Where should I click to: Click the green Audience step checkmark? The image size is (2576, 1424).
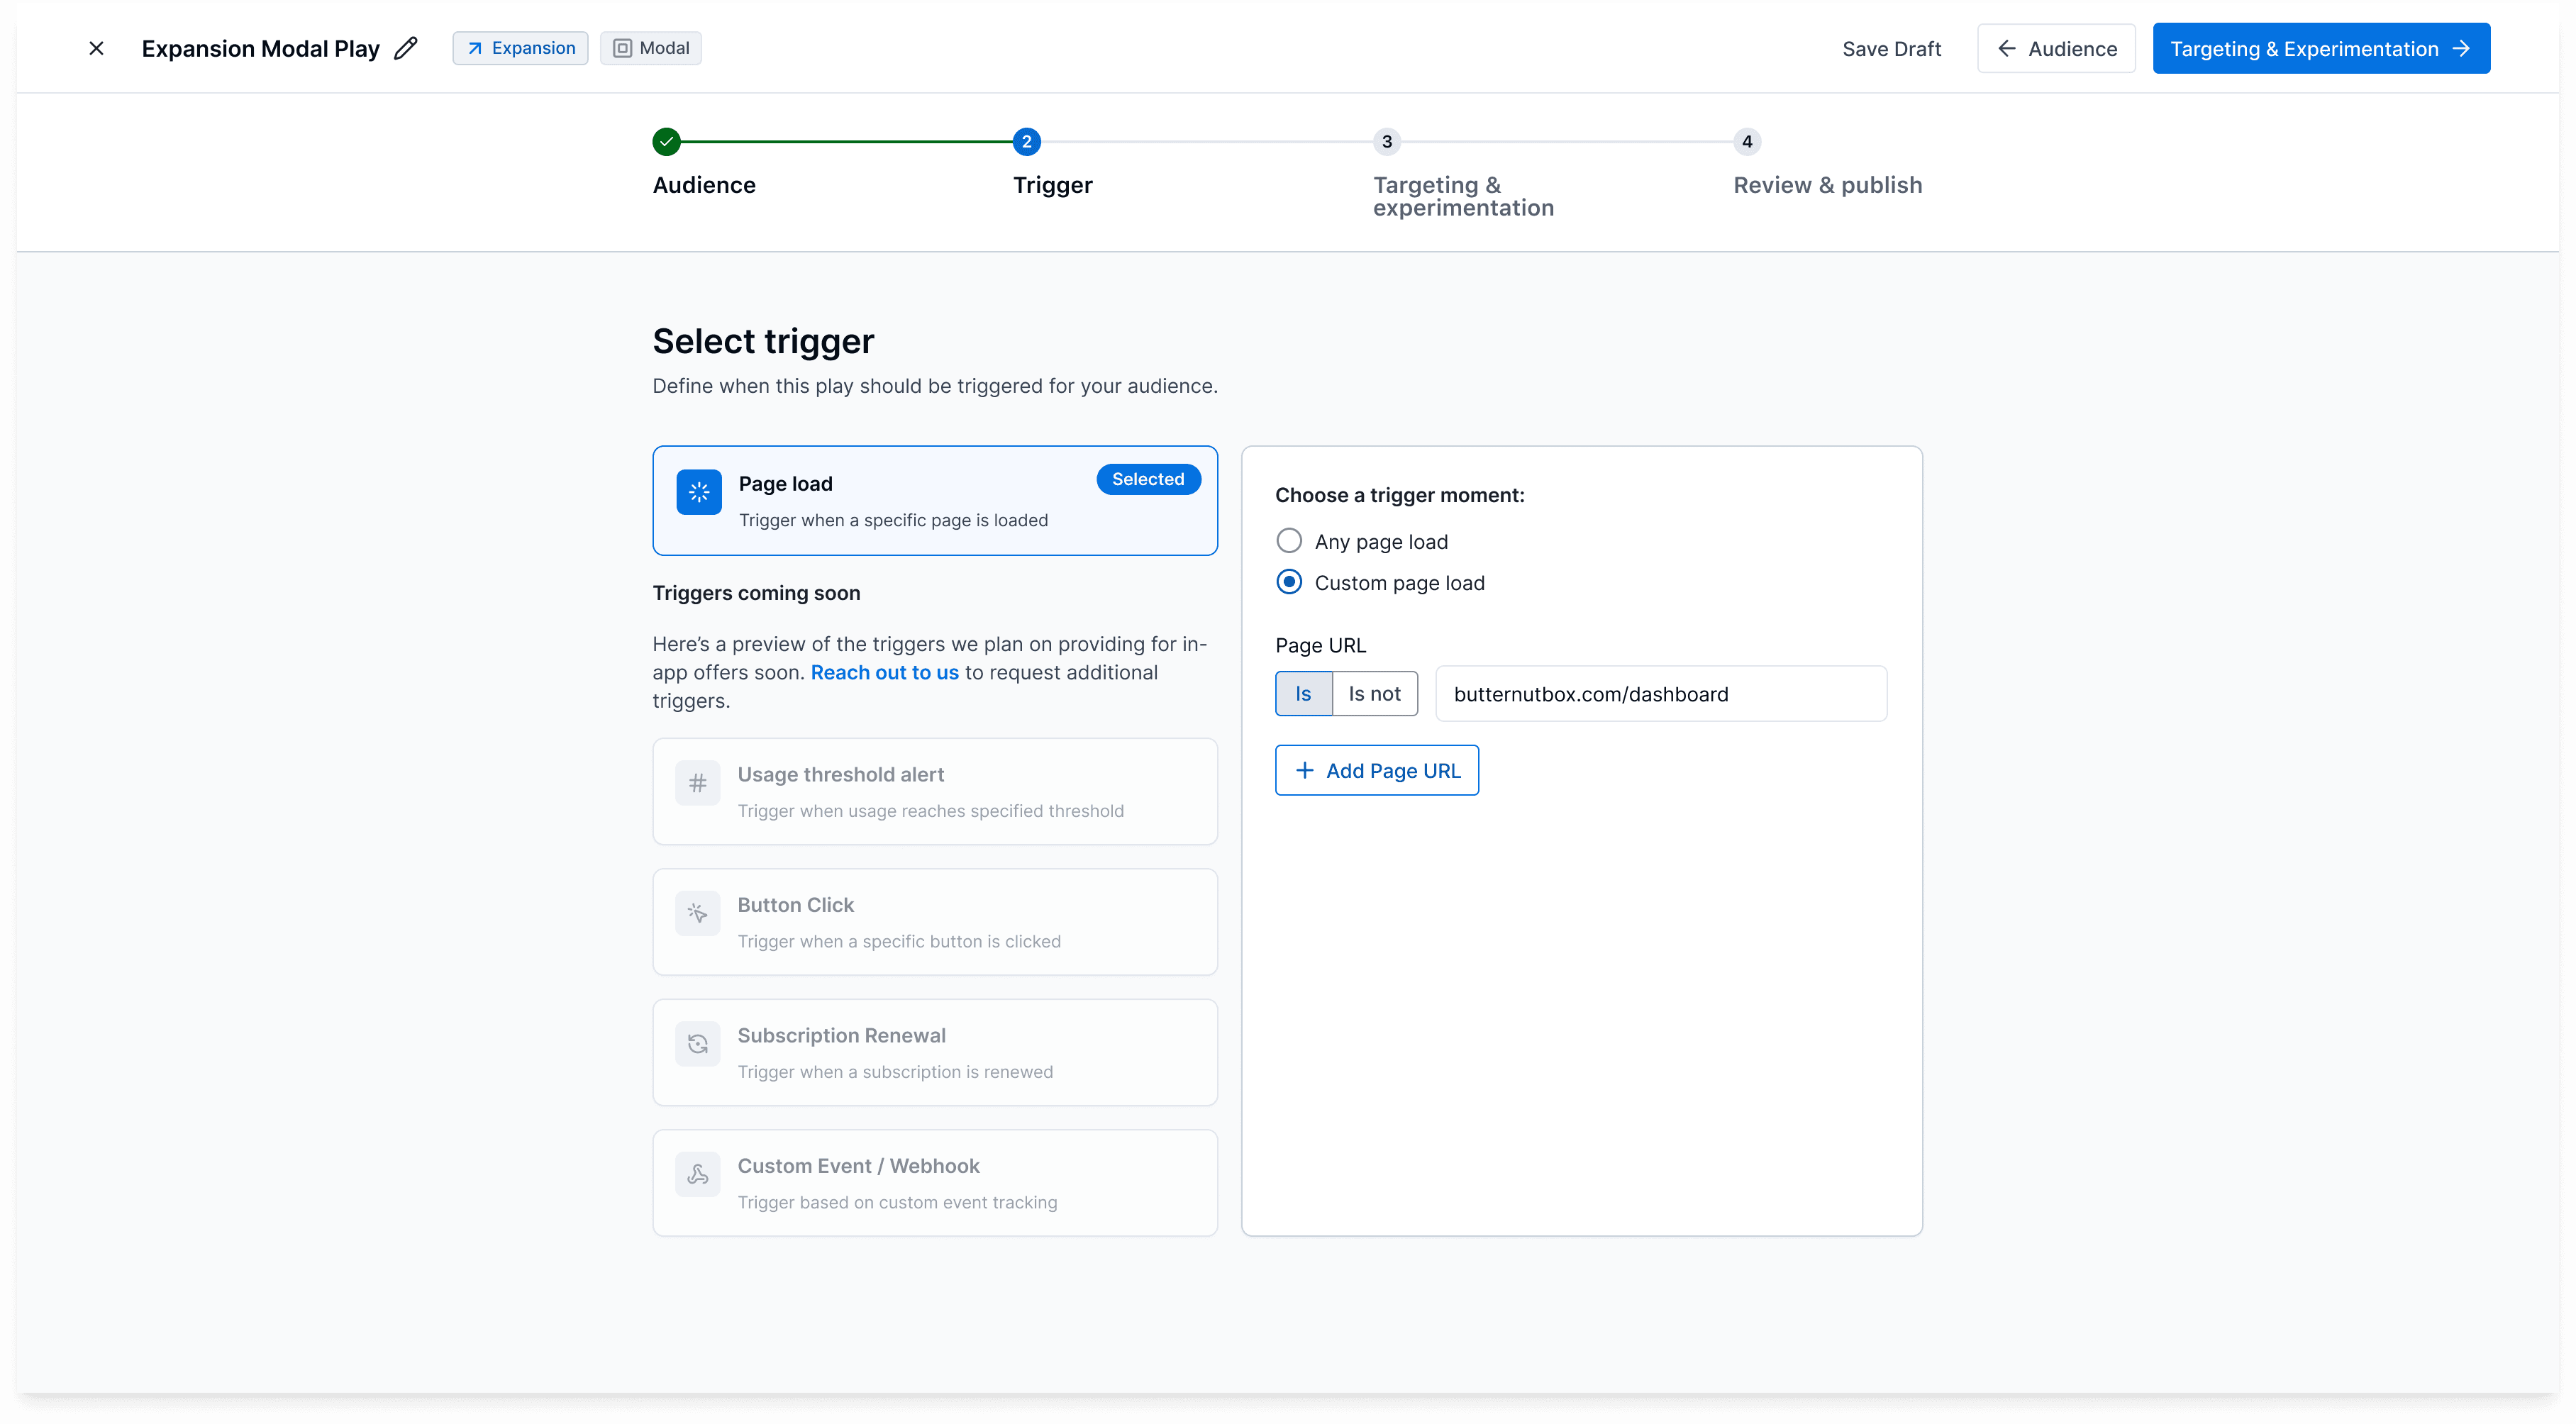[666, 142]
